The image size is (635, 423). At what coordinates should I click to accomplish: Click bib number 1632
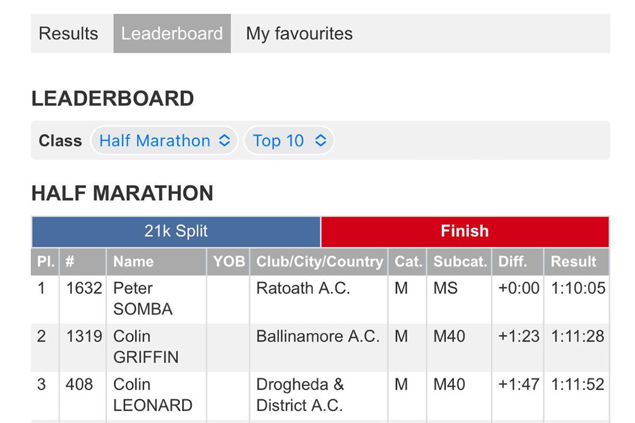coord(84,289)
